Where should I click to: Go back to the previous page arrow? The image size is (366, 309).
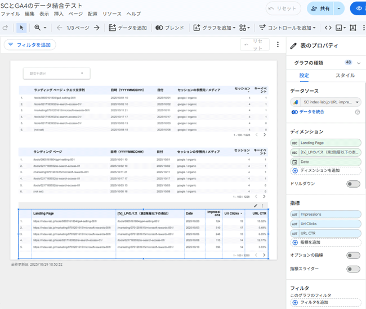point(59,28)
